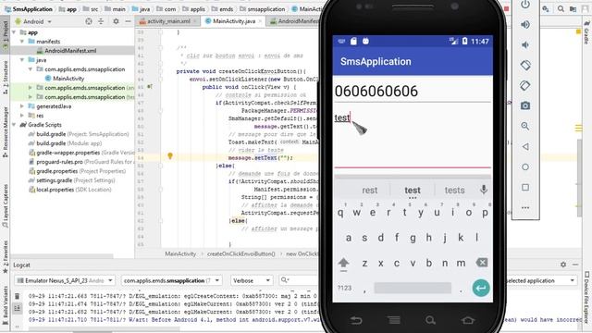Click the emulator power button icon
The width and height of the screenshot is (592, 333).
click(525, 5)
